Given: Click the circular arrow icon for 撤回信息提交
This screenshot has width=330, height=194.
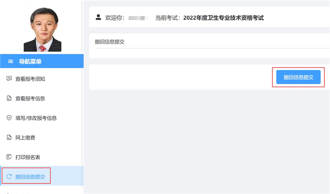Looking at the screenshot, I should (9, 177).
